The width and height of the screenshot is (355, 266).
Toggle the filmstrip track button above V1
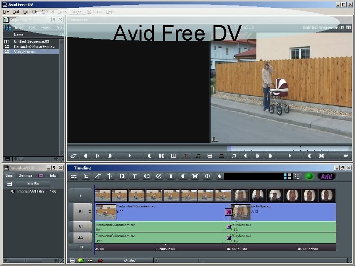click(80, 196)
